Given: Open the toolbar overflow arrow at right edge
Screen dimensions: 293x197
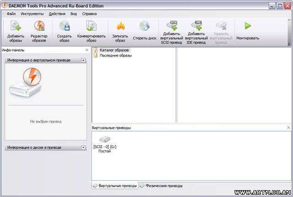Looking at the screenshot, I should [x=289, y=44].
